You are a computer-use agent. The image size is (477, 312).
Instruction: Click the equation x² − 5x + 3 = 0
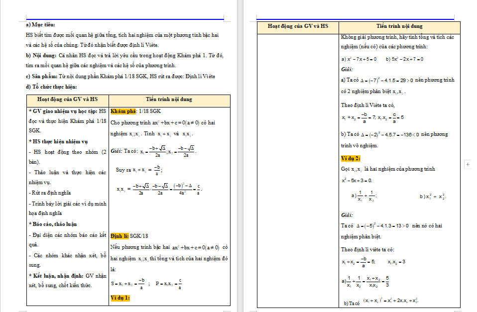(357, 180)
